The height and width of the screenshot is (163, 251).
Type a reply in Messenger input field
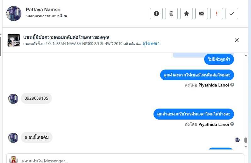[x=126, y=160]
